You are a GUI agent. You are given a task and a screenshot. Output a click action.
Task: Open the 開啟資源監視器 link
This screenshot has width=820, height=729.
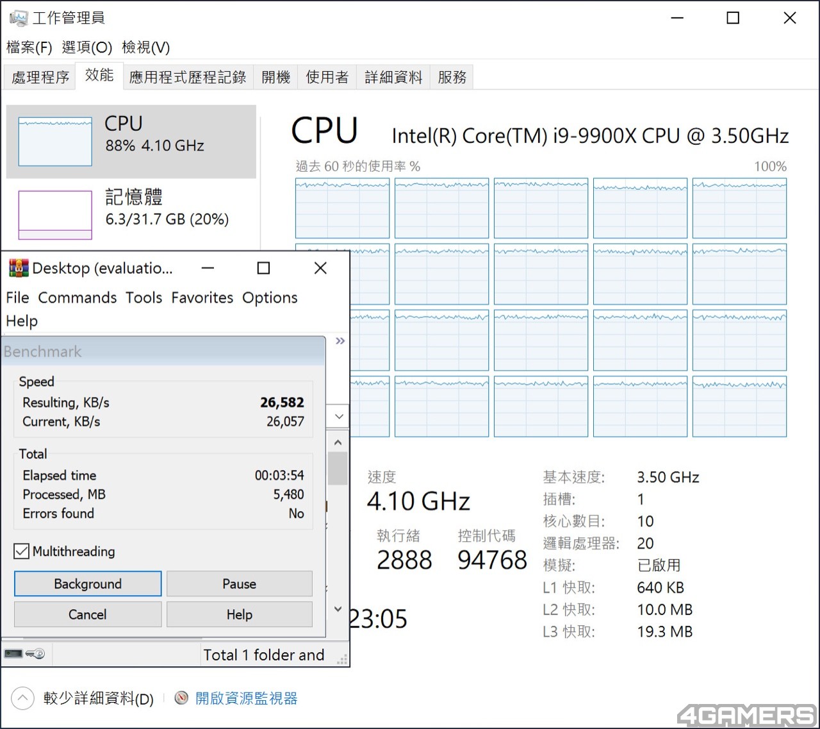click(247, 698)
